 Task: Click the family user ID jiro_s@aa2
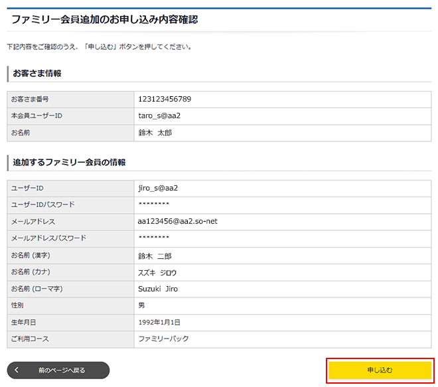tap(158, 188)
